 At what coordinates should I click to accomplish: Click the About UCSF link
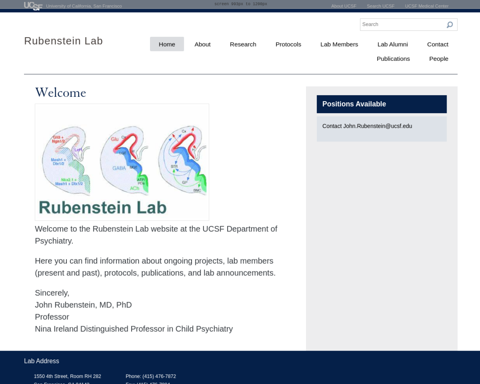344,6
